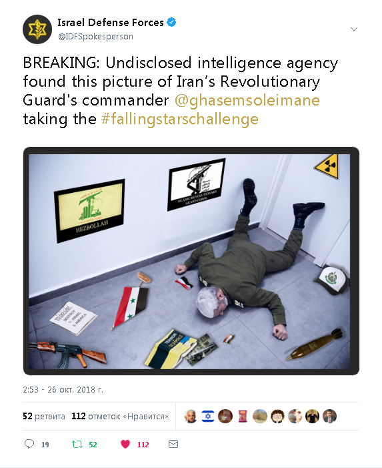Open the tweet options chevron menu
Screen dimensions: 382x468
click(x=354, y=29)
